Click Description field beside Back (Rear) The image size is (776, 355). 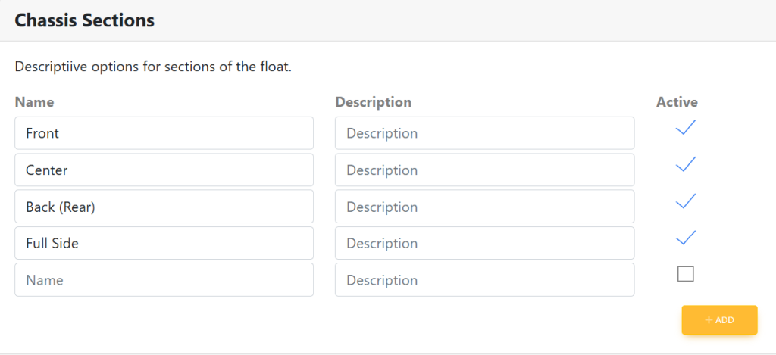484,207
